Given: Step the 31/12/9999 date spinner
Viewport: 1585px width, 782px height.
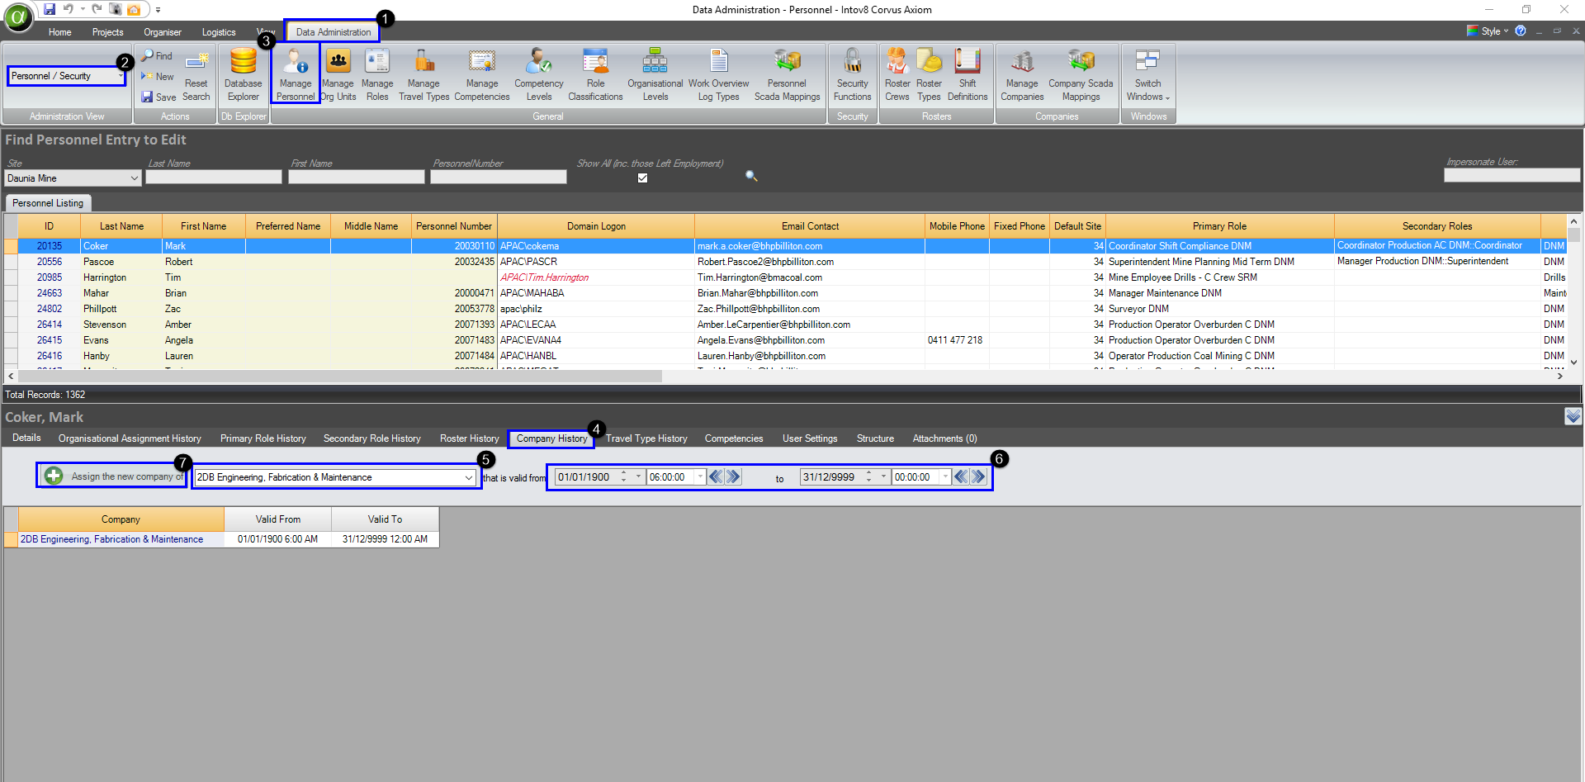Looking at the screenshot, I should pos(868,476).
